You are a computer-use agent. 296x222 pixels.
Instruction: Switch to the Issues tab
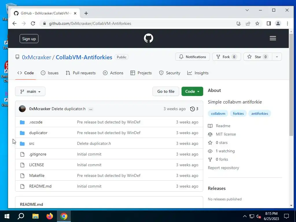pos(50,73)
